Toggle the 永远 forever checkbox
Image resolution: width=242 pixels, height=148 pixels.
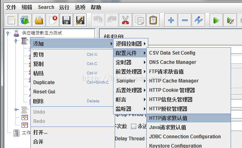[x=133, y=127]
